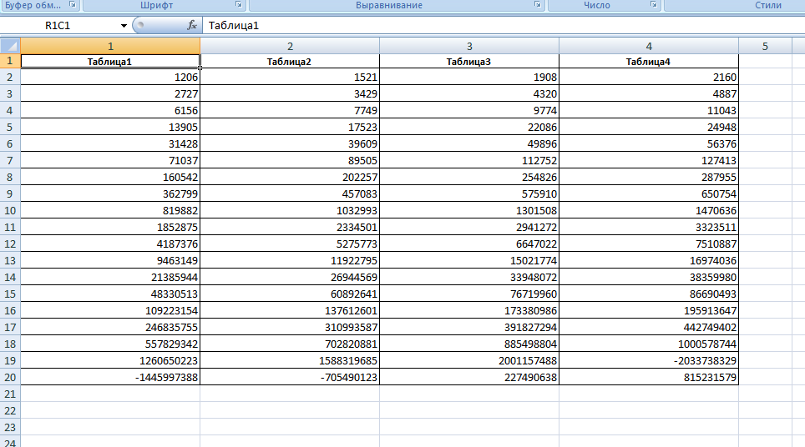Select column 2 header
Viewport: 805px width, 447px height.
(290, 46)
